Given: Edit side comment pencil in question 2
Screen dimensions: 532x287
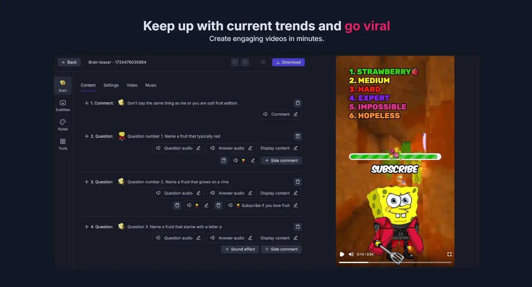Looking at the screenshot, I should coord(253,161).
